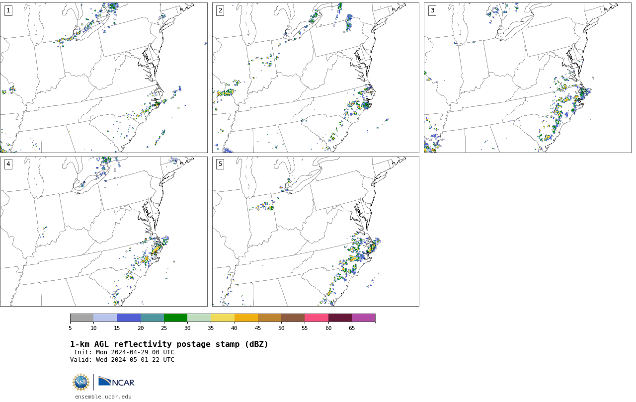Open ensemble member 5 postage stamp map

(x=316, y=232)
